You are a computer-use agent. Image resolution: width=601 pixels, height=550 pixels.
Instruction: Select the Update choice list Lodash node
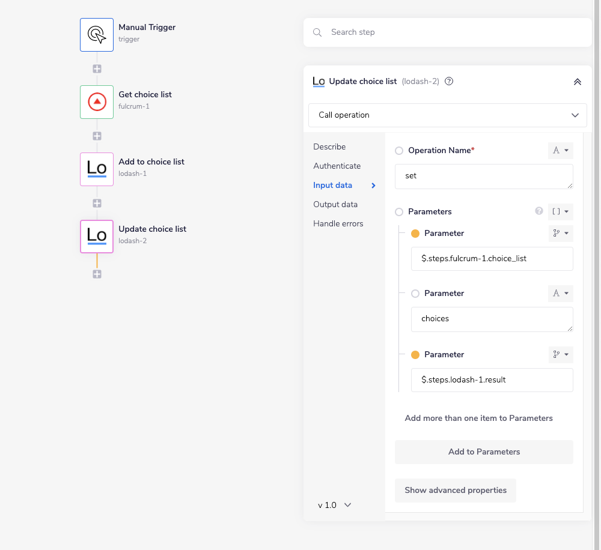click(97, 236)
